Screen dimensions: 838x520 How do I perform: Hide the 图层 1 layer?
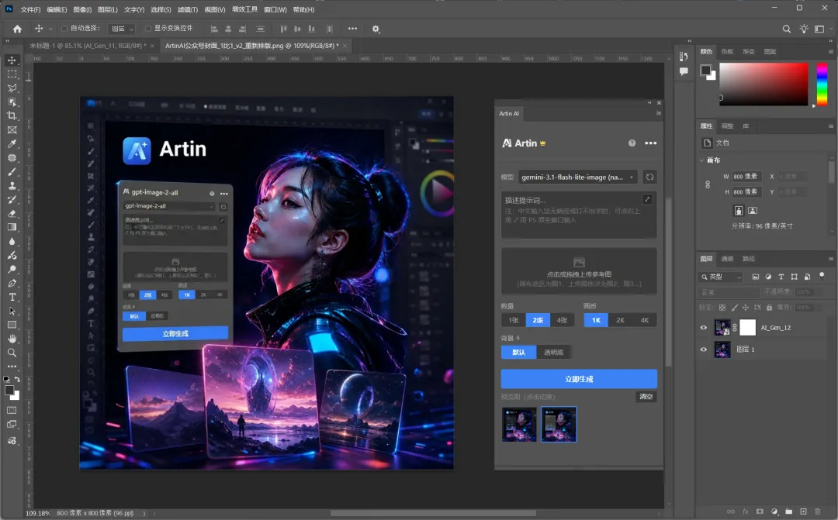click(703, 350)
